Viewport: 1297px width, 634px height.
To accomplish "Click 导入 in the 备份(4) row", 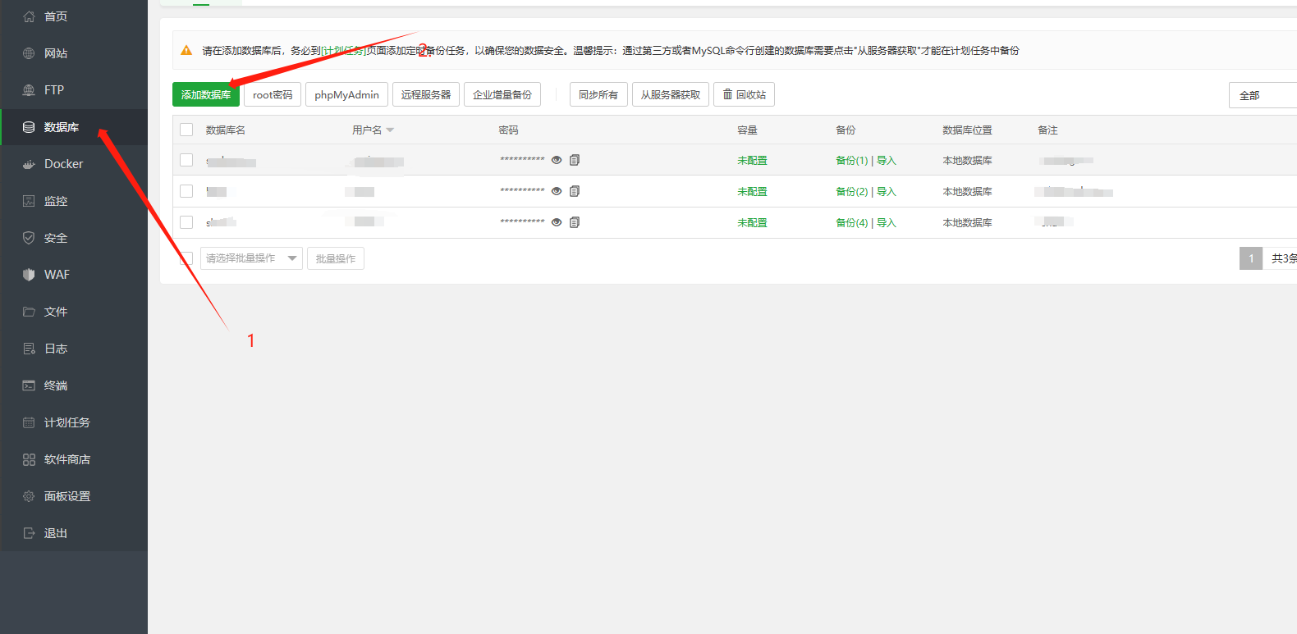I will click(887, 222).
